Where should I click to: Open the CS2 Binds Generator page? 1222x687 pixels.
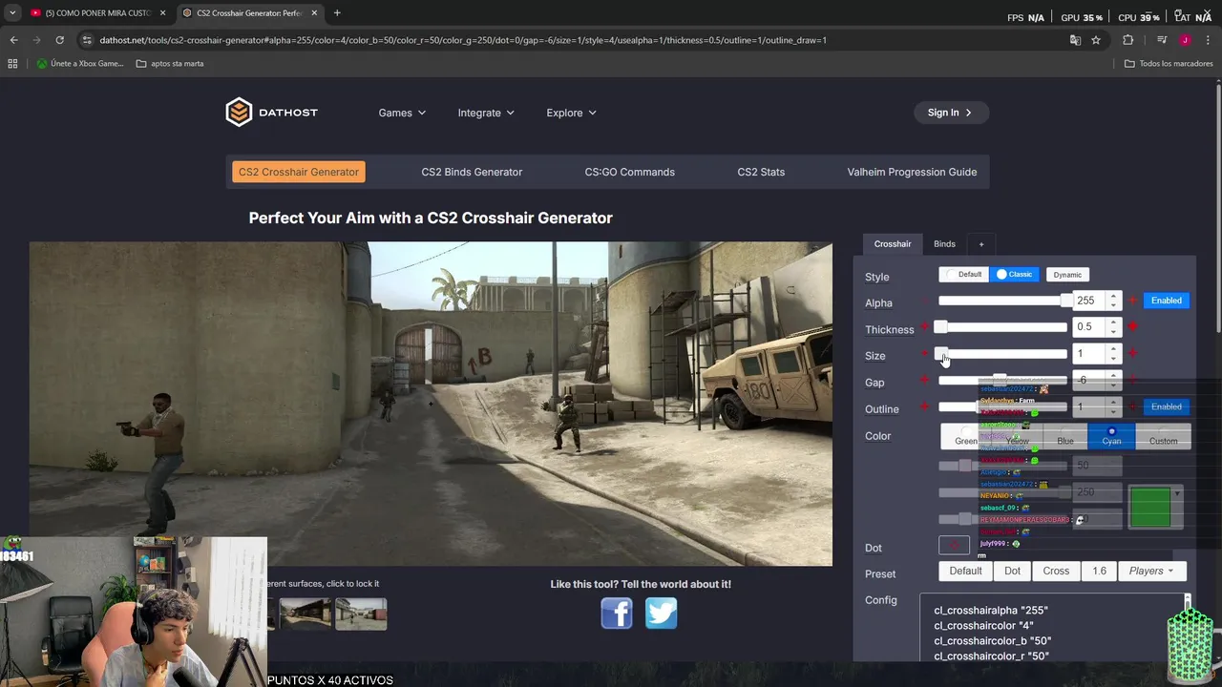point(472,172)
